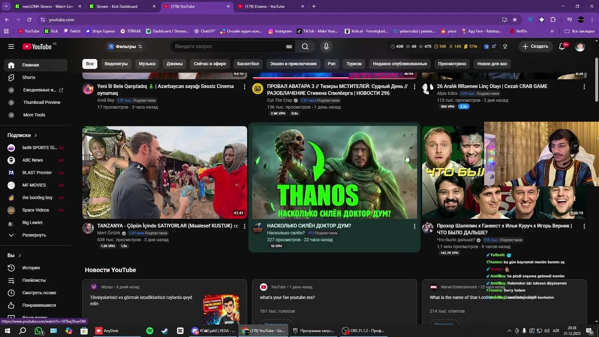599x337 pixels.
Task: Click the Создать button
Action: (535, 46)
